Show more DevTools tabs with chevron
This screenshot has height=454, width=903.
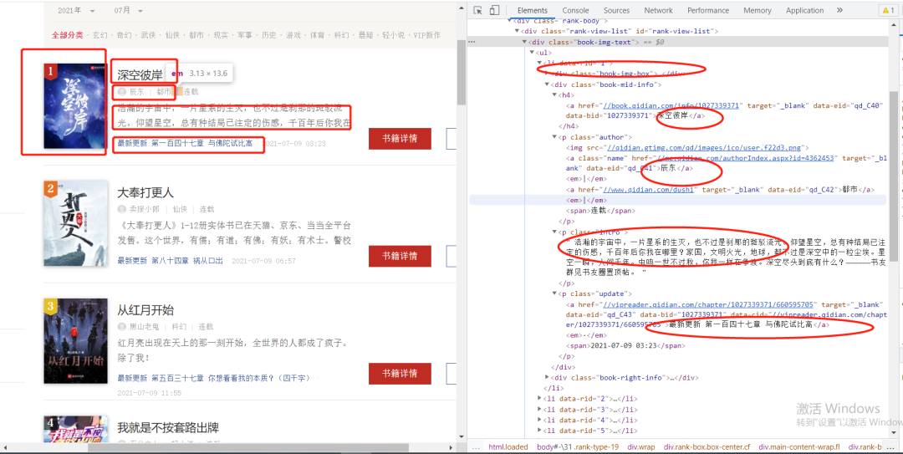[839, 10]
